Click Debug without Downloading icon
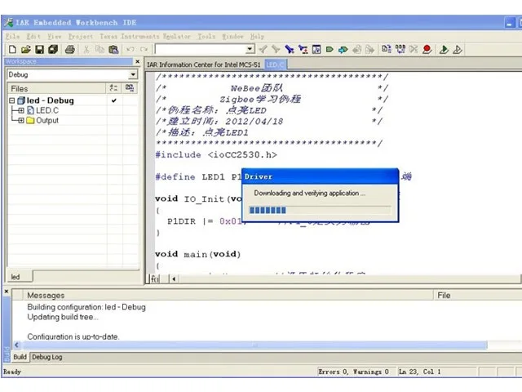The width and height of the screenshot is (522, 392). (458, 50)
